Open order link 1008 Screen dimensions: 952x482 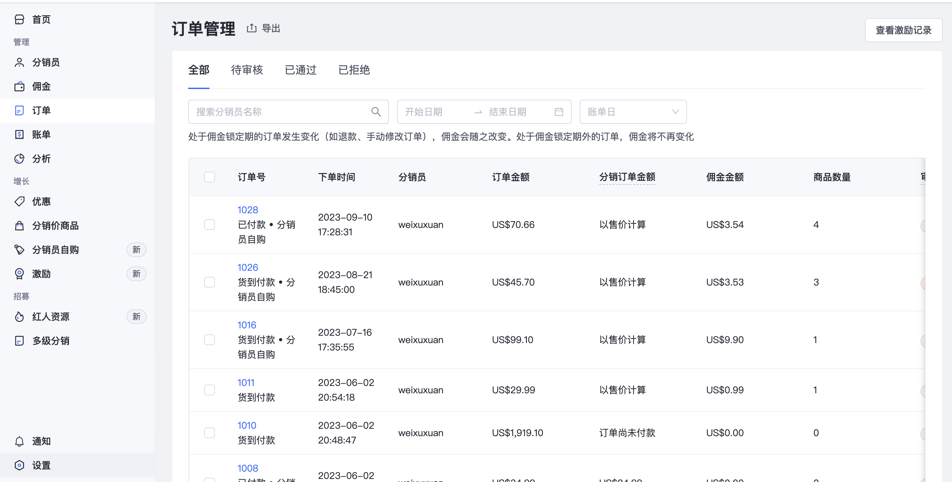248,468
